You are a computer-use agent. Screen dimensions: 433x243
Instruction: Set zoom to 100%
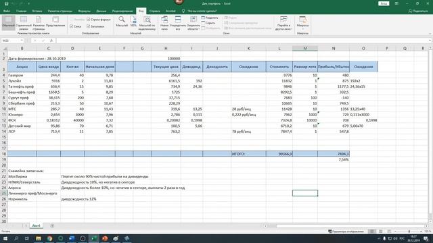133,22
